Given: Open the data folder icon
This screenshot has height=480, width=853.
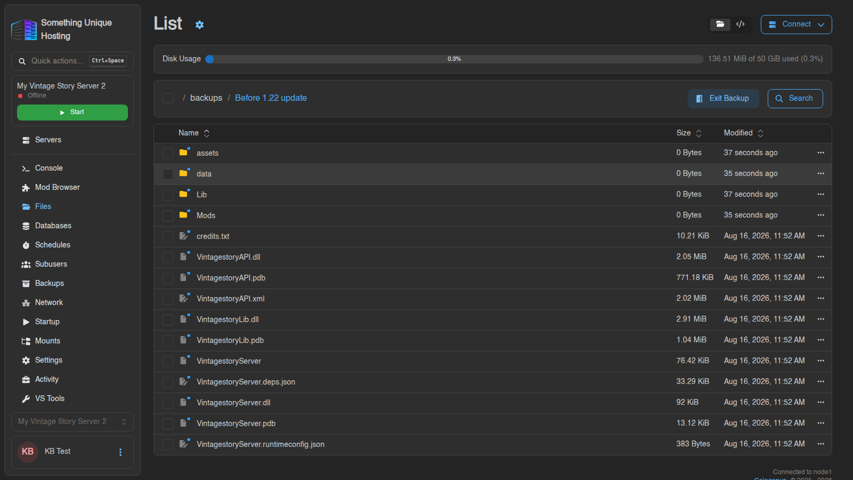Looking at the screenshot, I should (x=184, y=173).
